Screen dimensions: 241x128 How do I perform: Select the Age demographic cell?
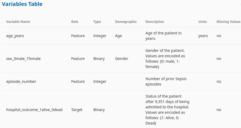point(118,36)
